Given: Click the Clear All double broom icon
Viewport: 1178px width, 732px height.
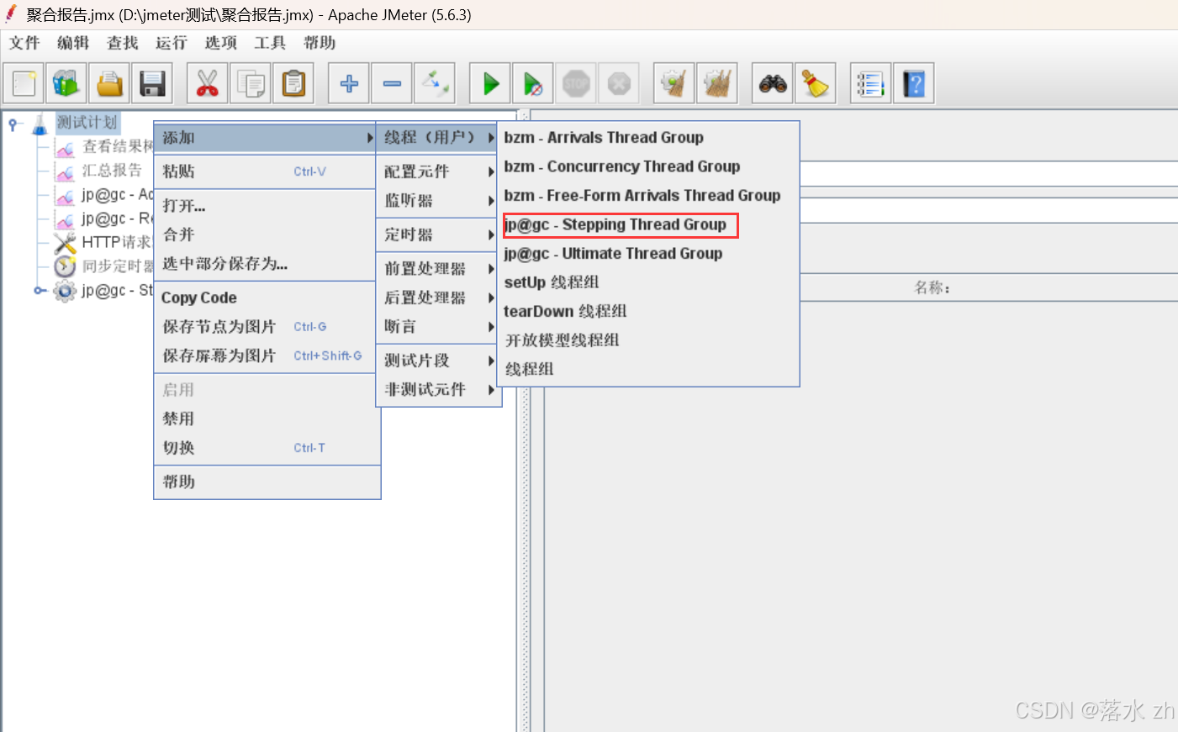Looking at the screenshot, I should click(717, 83).
